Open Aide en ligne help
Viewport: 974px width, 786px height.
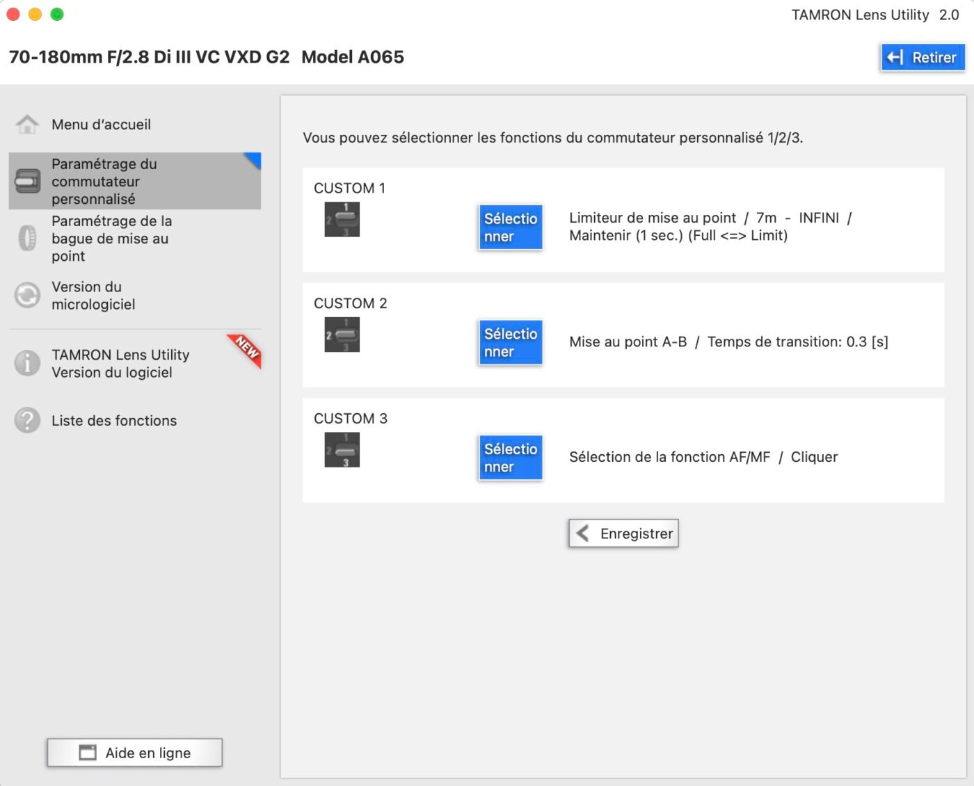tap(135, 753)
